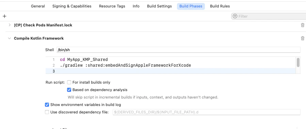Viewport: 306px width, 129px height.
Task: Switch to the Info tab
Action: [136, 6]
